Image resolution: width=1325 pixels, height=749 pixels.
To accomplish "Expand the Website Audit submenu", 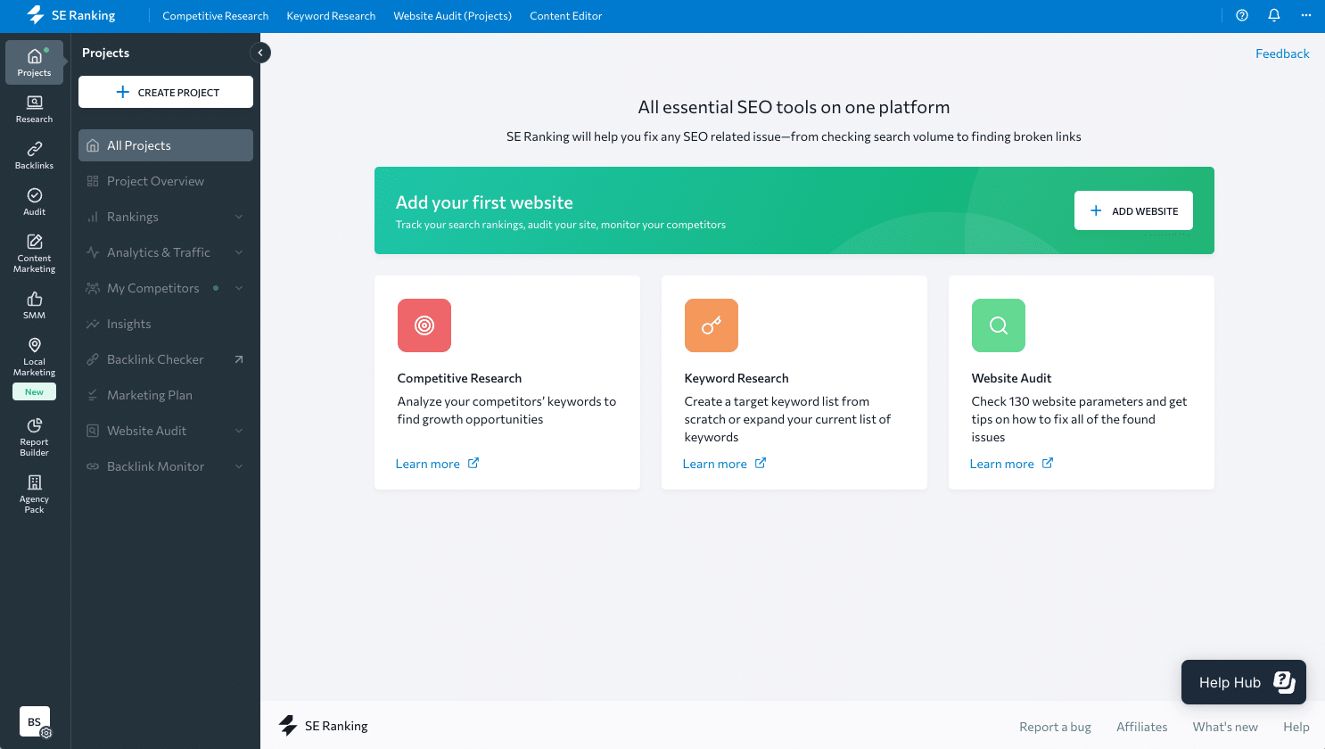I will (x=239, y=431).
